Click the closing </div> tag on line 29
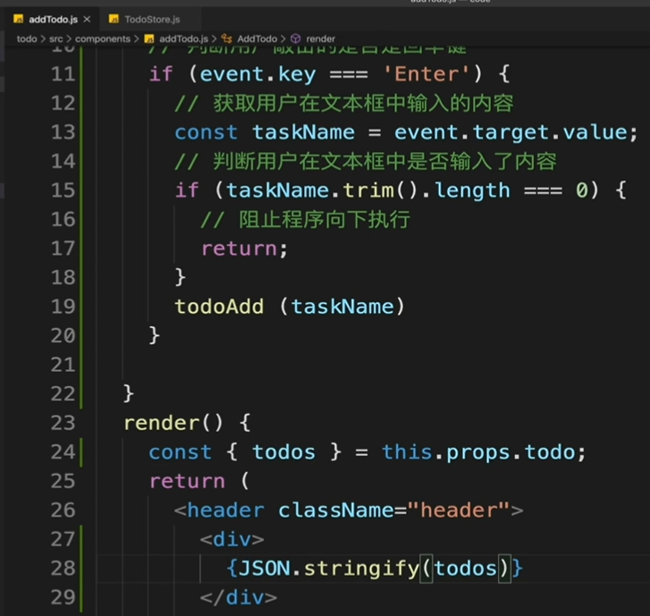Image resolution: width=650 pixels, height=616 pixels. pyautogui.click(x=239, y=597)
